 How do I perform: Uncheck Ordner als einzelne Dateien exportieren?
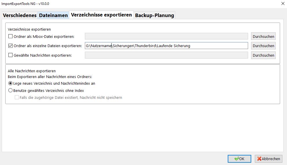11,46
